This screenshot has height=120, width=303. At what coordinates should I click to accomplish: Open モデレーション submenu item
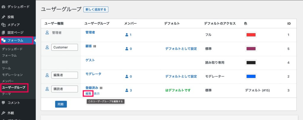[12, 75]
